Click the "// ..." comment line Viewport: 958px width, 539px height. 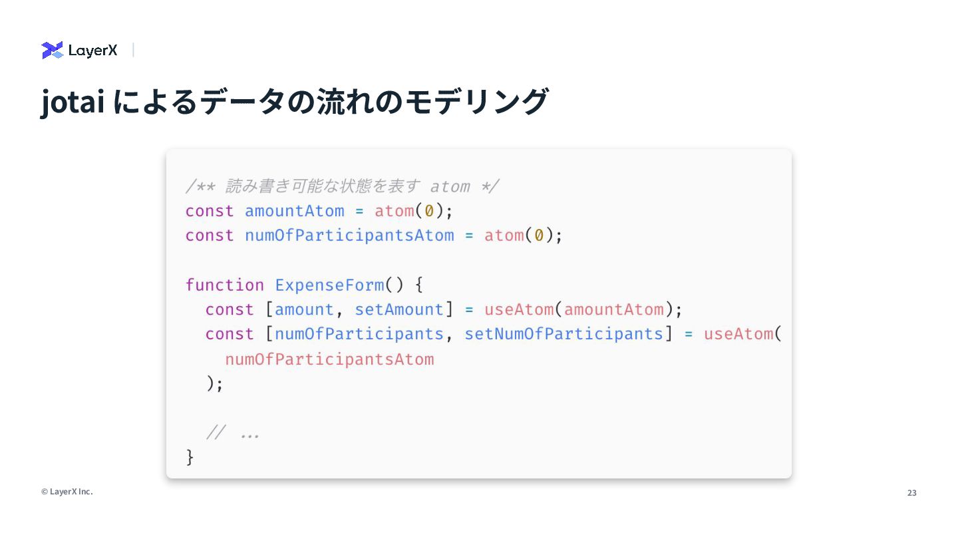click(x=232, y=434)
